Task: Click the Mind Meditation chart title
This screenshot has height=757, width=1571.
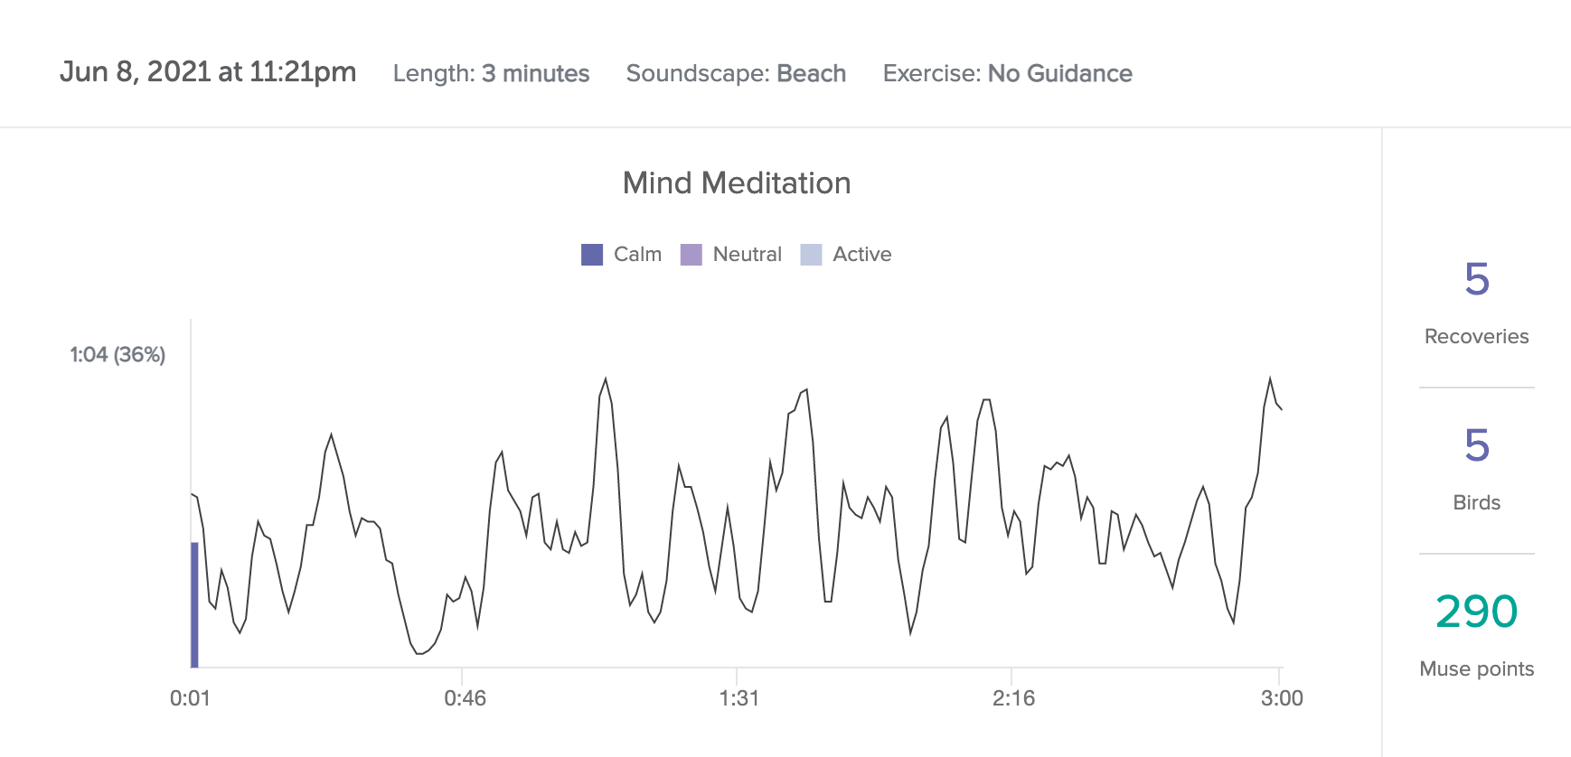Action: tap(737, 183)
